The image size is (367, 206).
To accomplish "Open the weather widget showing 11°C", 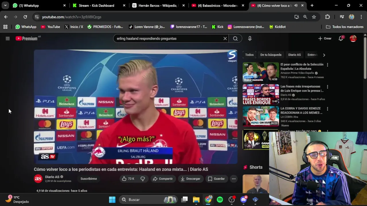I will 18,199.
